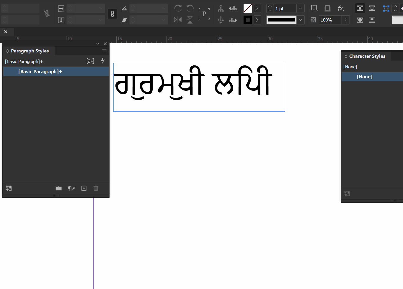Create a new paragraph style with the plus icon
The height and width of the screenshot is (289, 403).
tap(84, 188)
